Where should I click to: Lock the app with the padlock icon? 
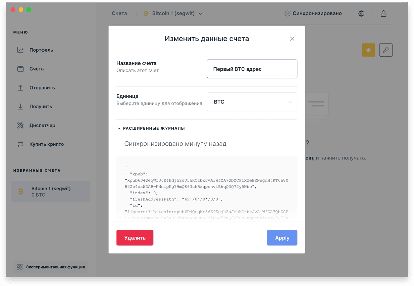click(383, 14)
